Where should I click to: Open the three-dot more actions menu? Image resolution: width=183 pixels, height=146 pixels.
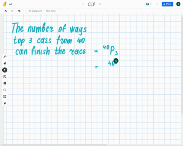(158, 4)
